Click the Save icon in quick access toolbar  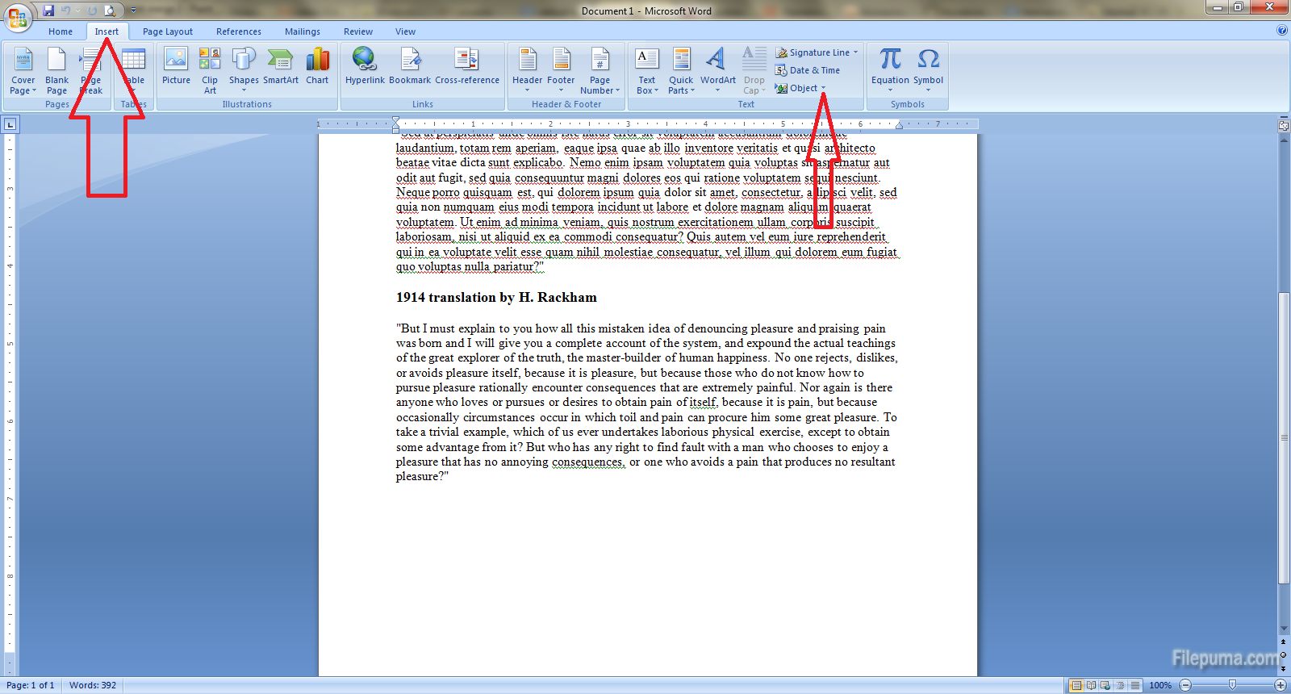tap(48, 10)
